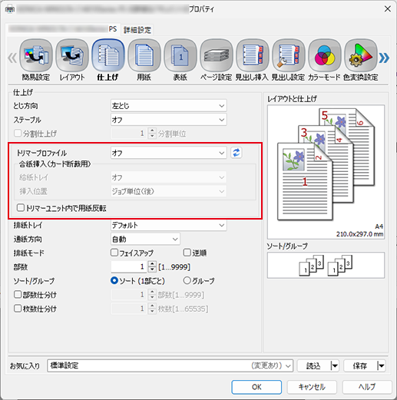Viewport: 397px width, 400px height.
Task: Open the 見出し設定 icon tab
Action: [288, 61]
